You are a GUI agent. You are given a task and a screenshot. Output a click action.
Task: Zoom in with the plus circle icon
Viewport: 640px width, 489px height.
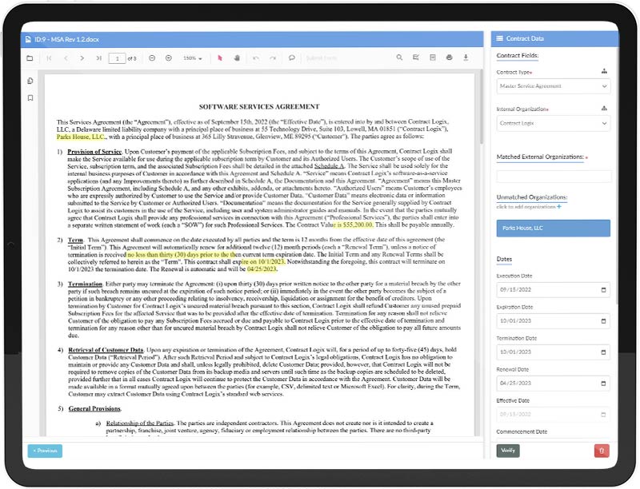click(169, 58)
